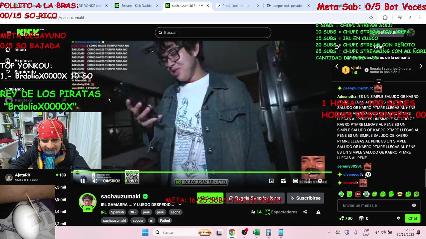Open the IRL category link

click(104, 212)
